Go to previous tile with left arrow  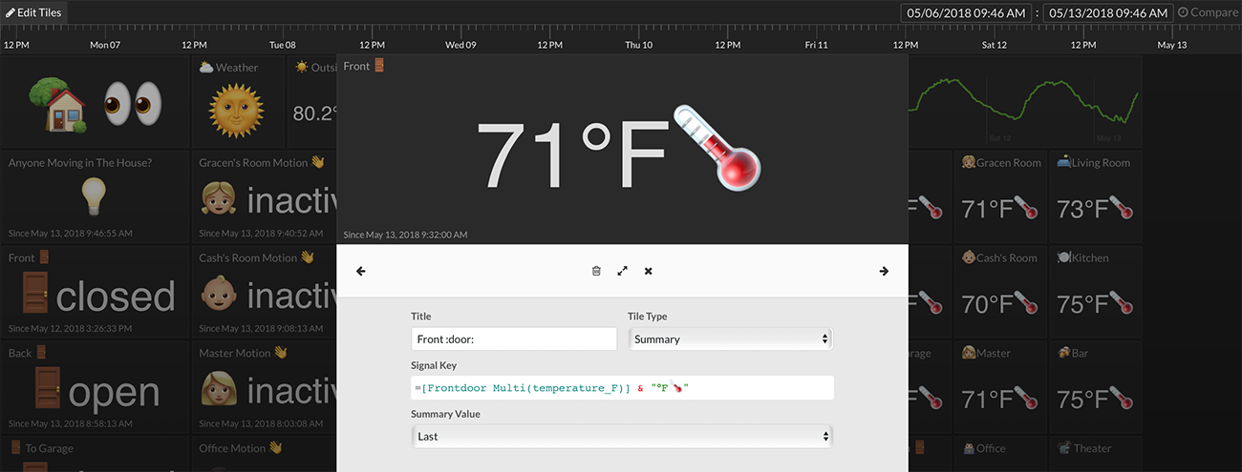[x=361, y=272]
